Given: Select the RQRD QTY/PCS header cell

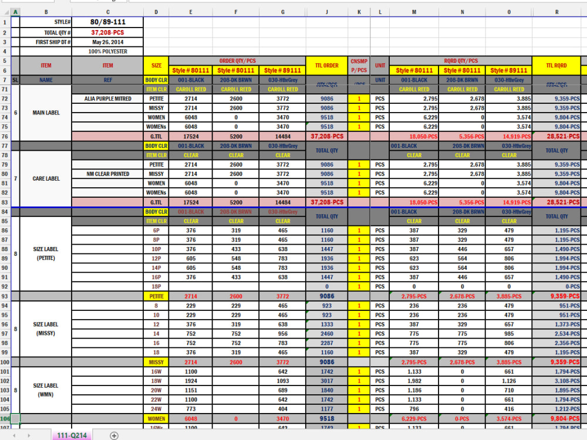Looking at the screenshot, I should (461, 60).
